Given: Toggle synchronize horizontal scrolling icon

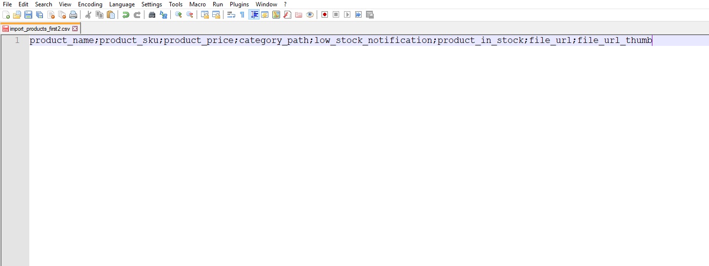Looking at the screenshot, I should tap(216, 15).
